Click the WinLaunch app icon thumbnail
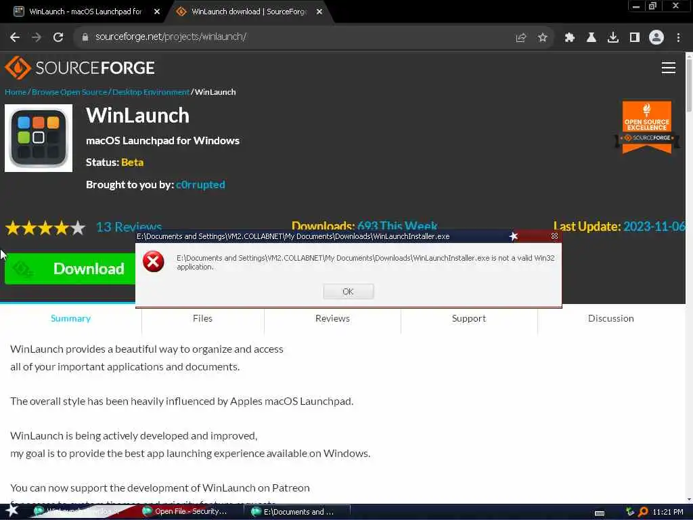 (x=39, y=138)
